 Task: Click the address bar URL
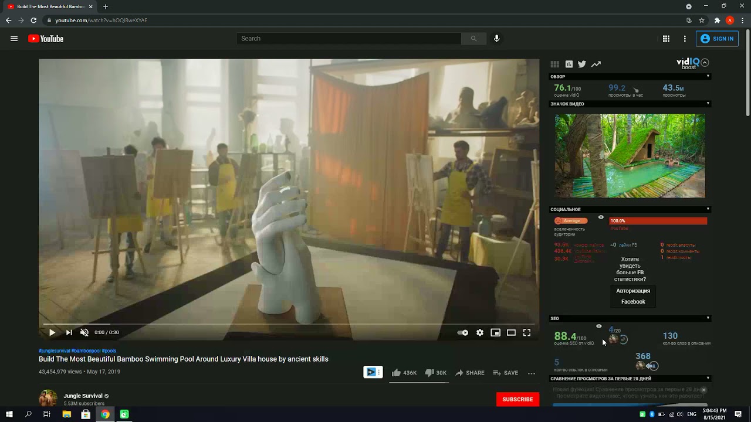coord(102,21)
